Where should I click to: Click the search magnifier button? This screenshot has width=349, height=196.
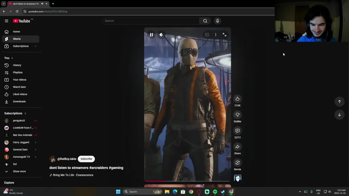(205, 21)
